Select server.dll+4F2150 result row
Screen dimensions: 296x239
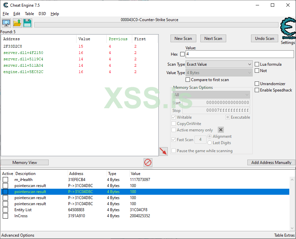tap(80, 53)
